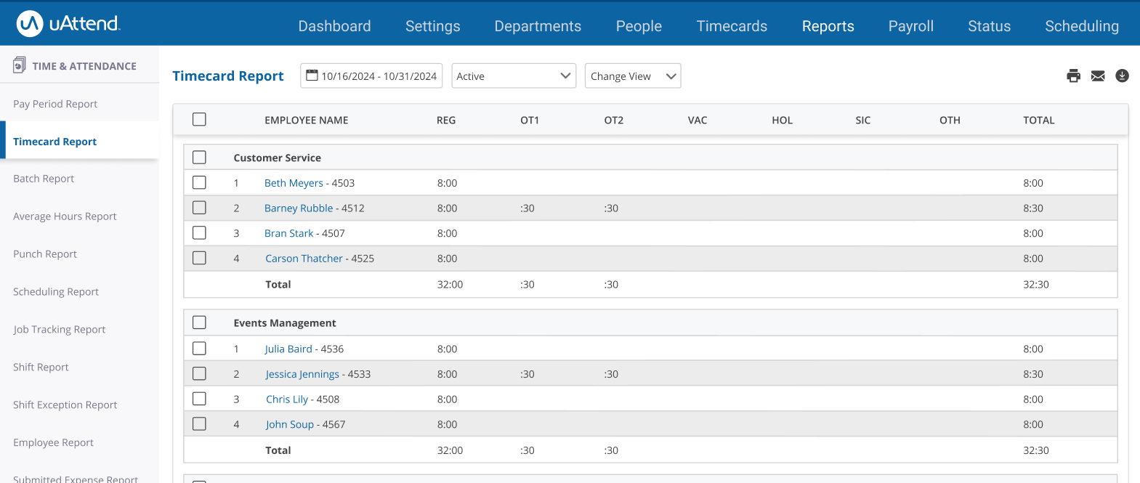Select Reports in the nav bar
Viewport: 1140px width, 483px height.
(x=828, y=26)
